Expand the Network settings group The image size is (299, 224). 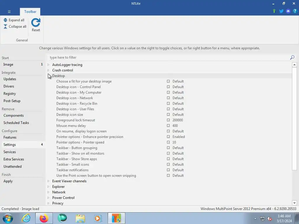point(48,192)
